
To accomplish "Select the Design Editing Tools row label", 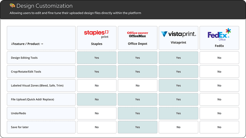I will (x=41, y=58).
